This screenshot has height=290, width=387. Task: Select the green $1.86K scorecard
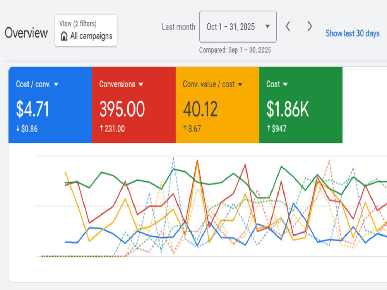click(x=301, y=105)
